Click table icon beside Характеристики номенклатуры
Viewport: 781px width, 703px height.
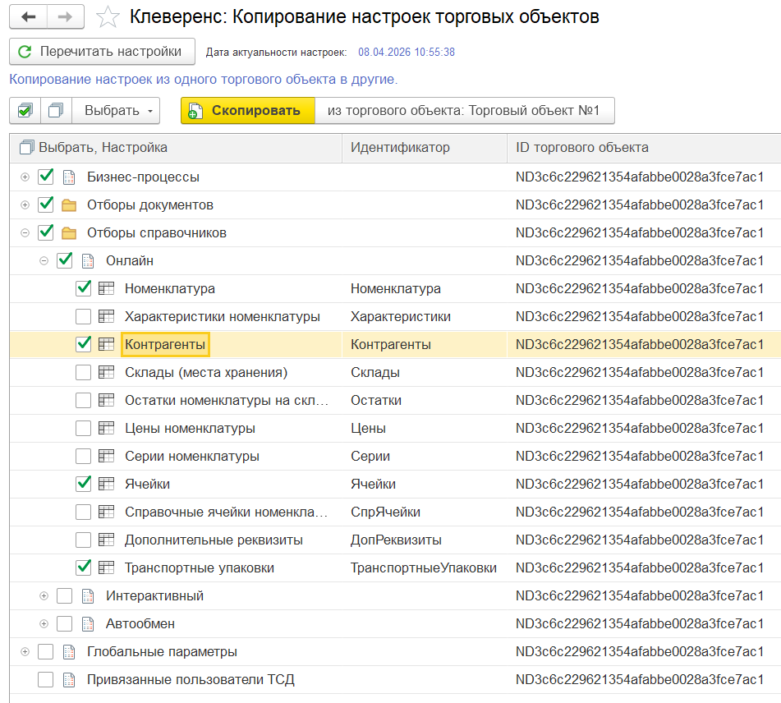click(106, 316)
